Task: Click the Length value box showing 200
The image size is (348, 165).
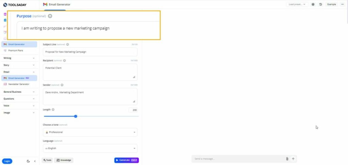Action: 133,110
